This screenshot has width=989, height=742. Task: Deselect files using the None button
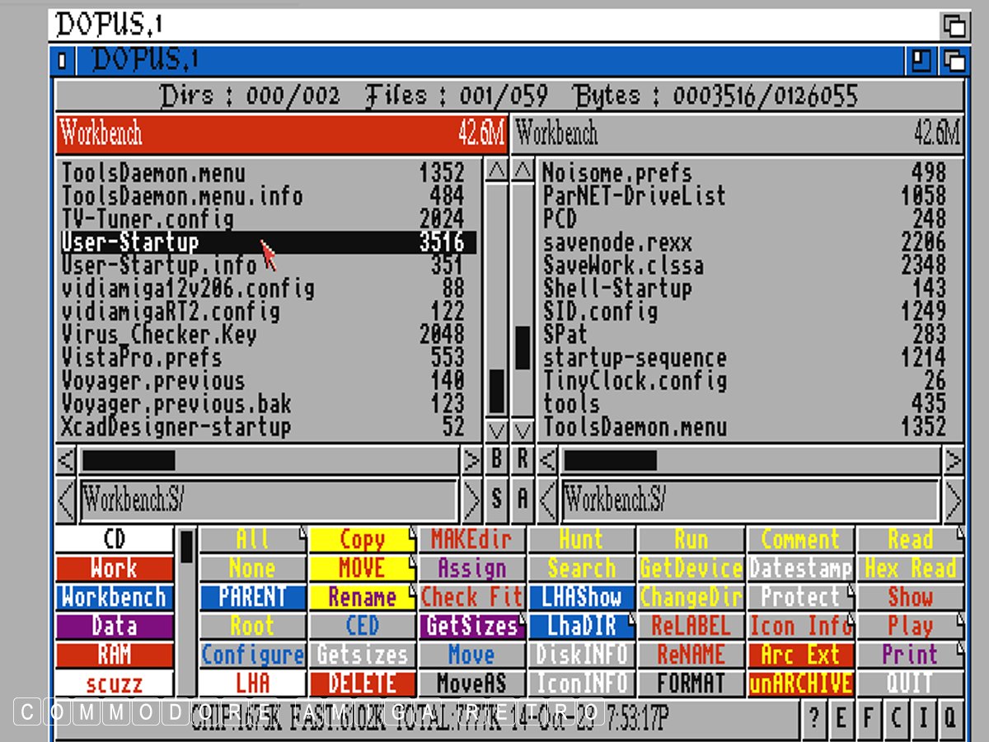[x=253, y=569]
